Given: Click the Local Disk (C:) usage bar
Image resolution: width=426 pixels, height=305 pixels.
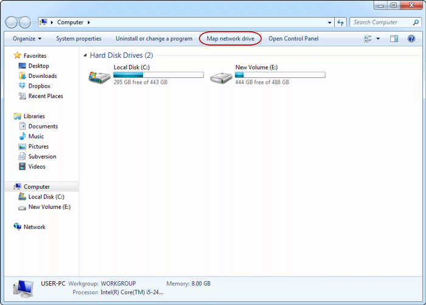Looking at the screenshot, I should pyautogui.click(x=158, y=75).
